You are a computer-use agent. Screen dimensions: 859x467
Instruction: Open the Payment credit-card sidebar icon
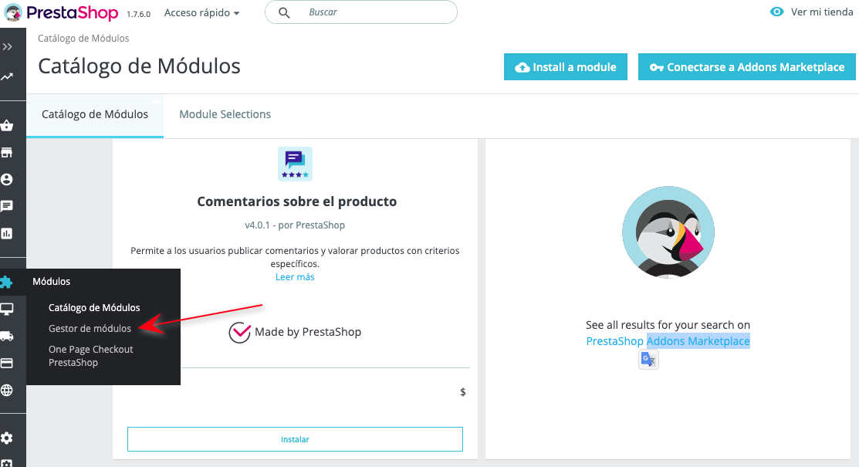pyautogui.click(x=7, y=363)
